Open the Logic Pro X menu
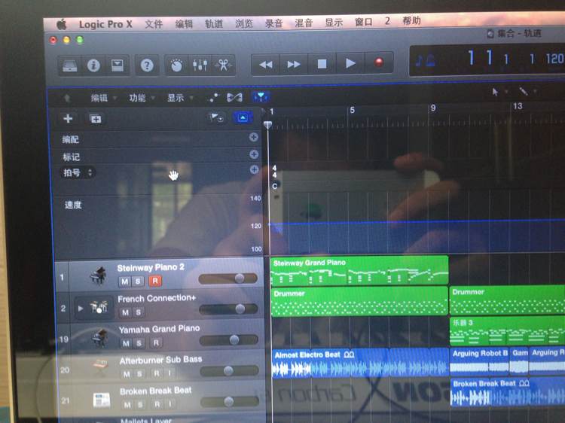This screenshot has height=423, width=565. pyautogui.click(x=105, y=24)
